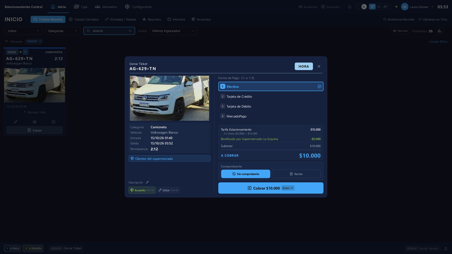
Task: Choose MercadoPago as payment method
Action: click(271, 116)
